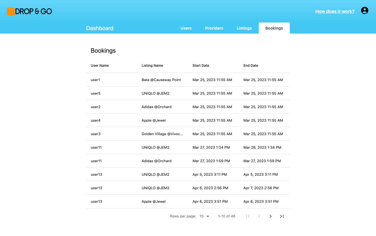The height and width of the screenshot is (236, 376).
Task: Click the first page pagination icon
Action: [x=248, y=216]
